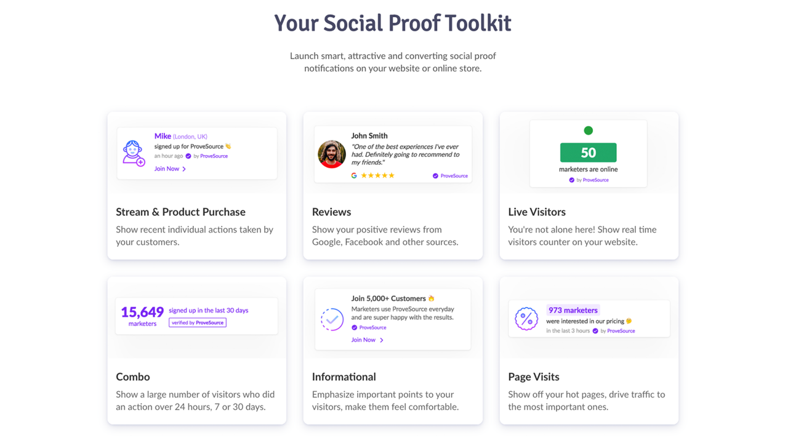Open the Stream & Product Purchase heading
This screenshot has width=788, height=443.
tap(180, 212)
